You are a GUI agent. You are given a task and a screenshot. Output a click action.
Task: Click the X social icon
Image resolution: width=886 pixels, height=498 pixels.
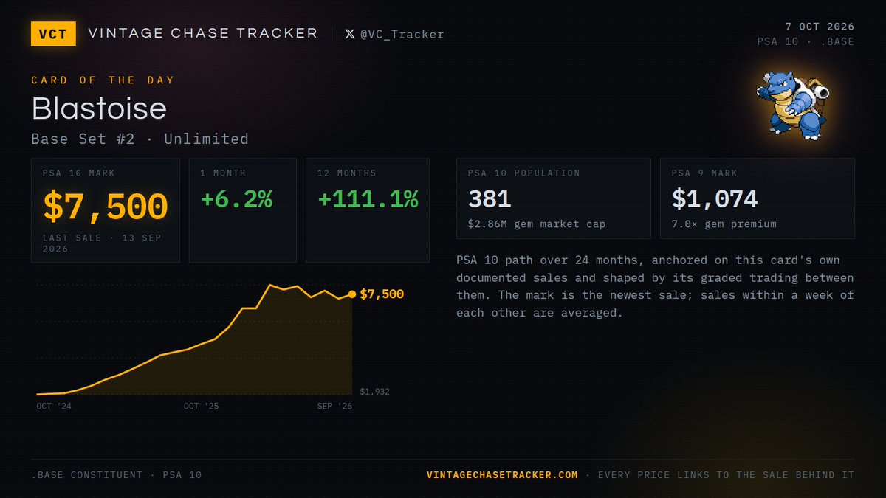point(350,34)
